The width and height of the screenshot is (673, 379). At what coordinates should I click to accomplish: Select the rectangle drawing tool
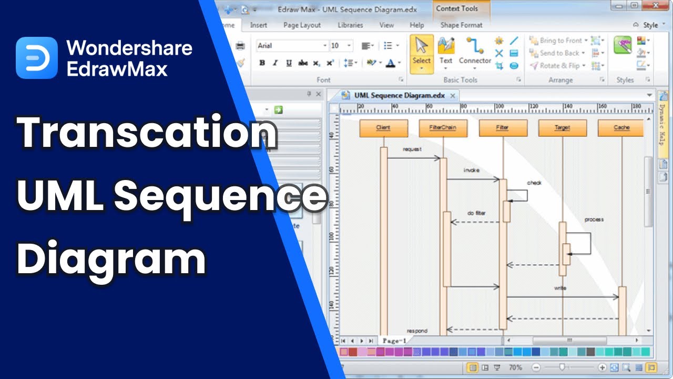point(514,53)
